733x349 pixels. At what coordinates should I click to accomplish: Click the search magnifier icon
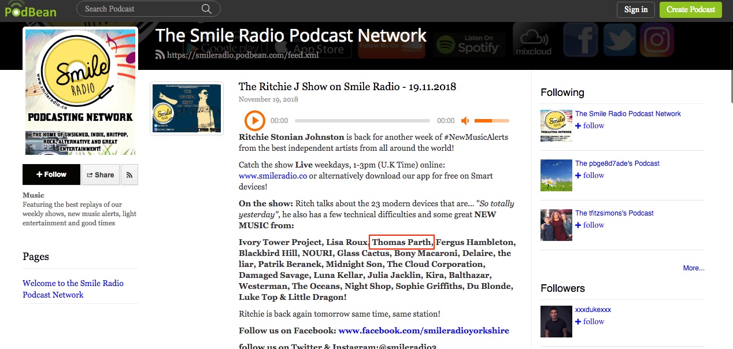click(x=206, y=9)
